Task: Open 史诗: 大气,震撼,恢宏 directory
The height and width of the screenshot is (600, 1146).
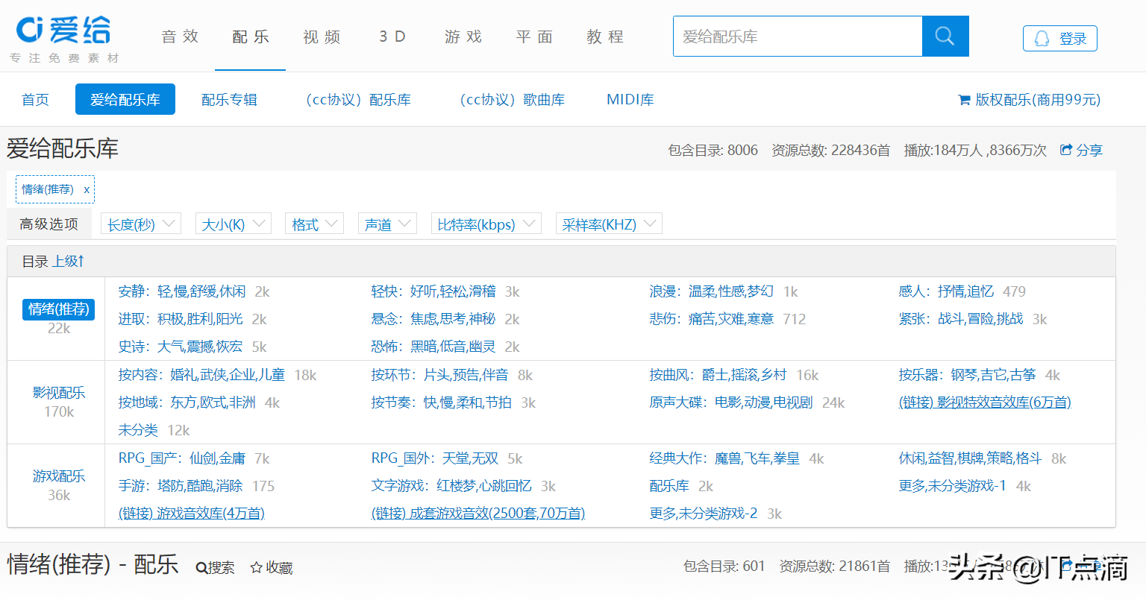Action: 181,347
